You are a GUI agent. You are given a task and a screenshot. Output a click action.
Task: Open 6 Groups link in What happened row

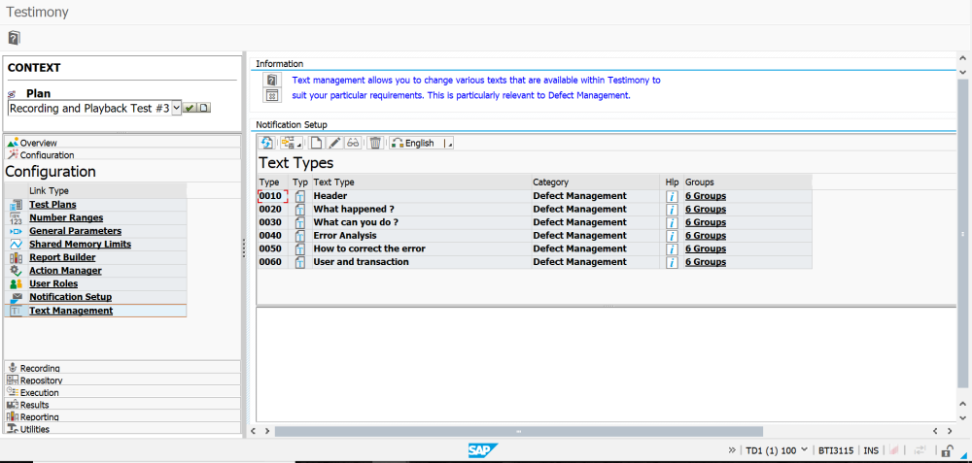pos(706,210)
